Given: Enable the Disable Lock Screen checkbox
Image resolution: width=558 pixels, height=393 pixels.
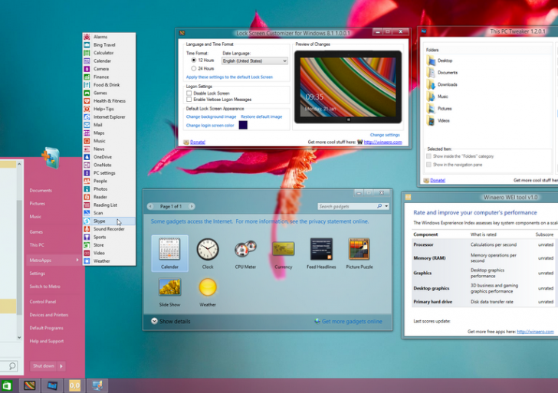Looking at the screenshot, I should pos(189,93).
